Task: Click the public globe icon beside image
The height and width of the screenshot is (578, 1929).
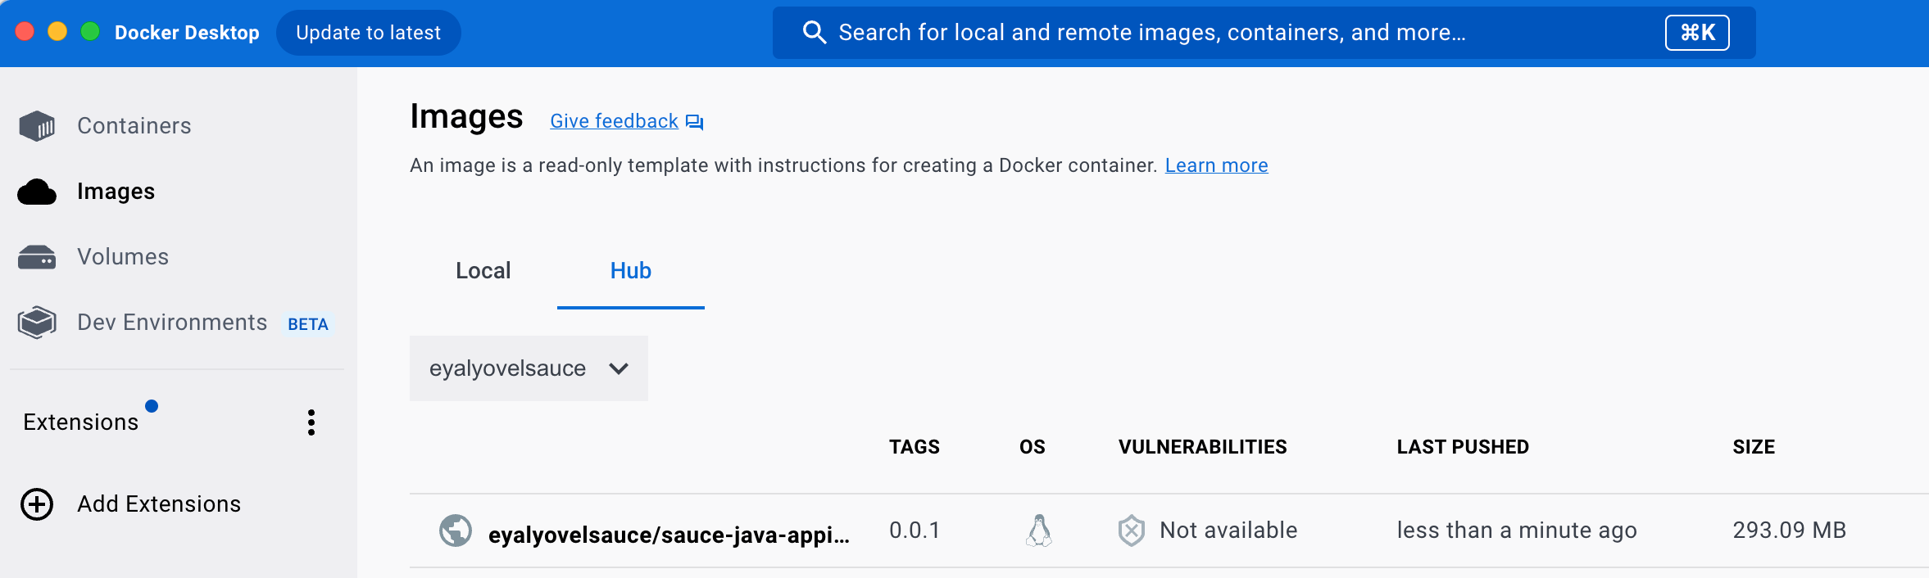Action: click(456, 531)
